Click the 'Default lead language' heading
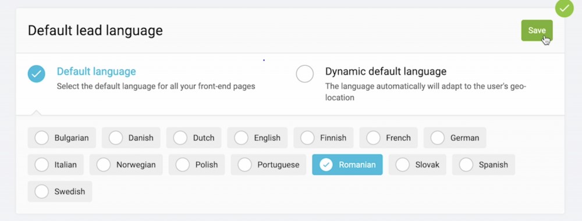582x221 pixels. tap(95, 30)
